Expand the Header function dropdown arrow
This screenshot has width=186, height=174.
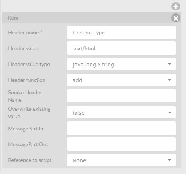click(x=169, y=80)
